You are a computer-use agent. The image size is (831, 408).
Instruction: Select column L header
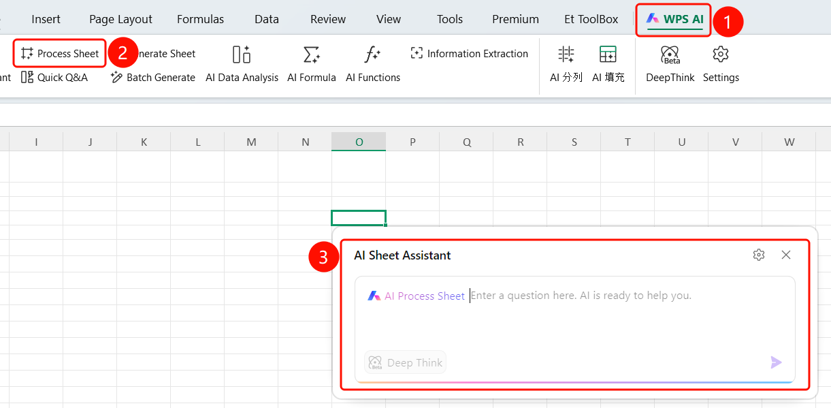(197, 142)
